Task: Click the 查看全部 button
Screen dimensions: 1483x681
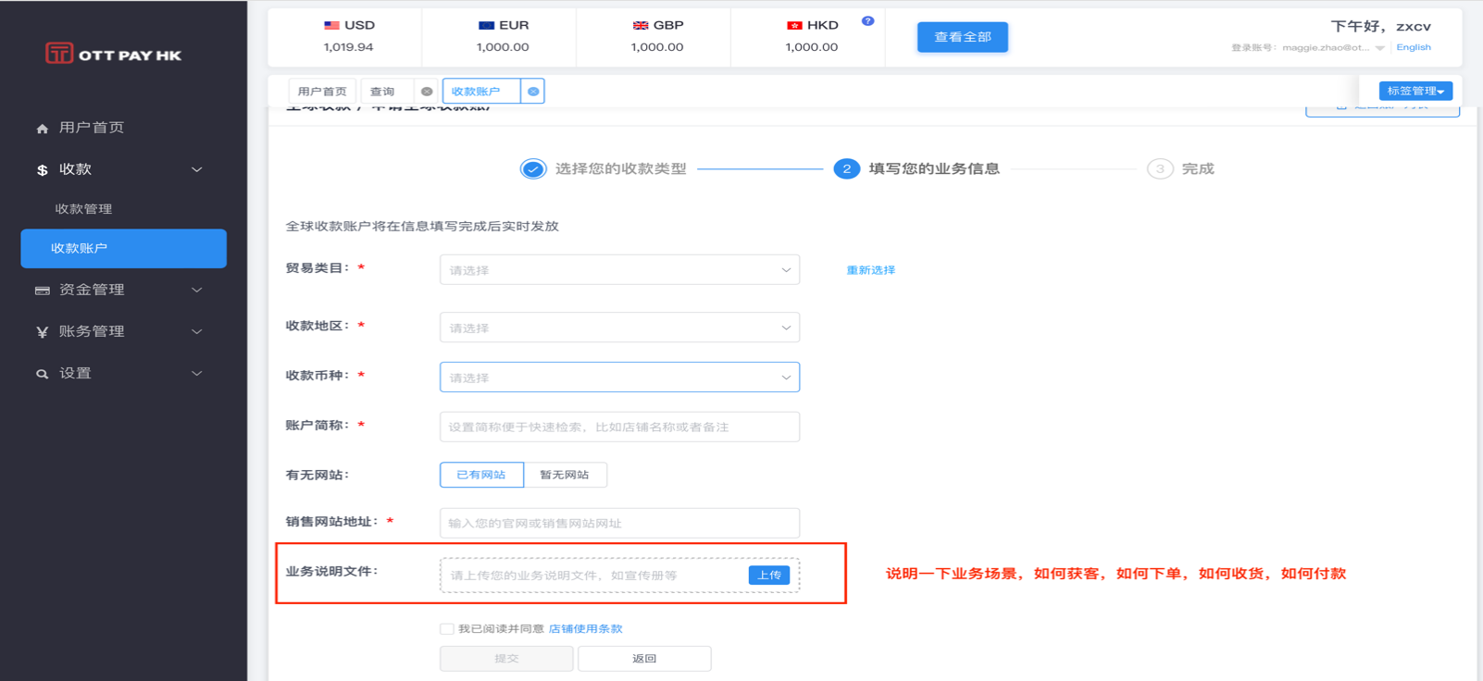Action: pyautogui.click(x=963, y=37)
